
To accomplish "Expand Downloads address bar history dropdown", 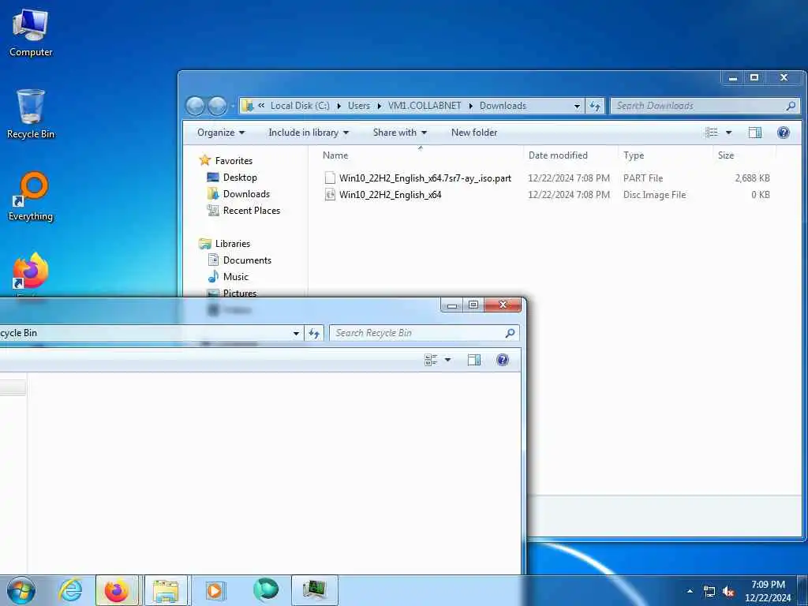I will point(577,106).
